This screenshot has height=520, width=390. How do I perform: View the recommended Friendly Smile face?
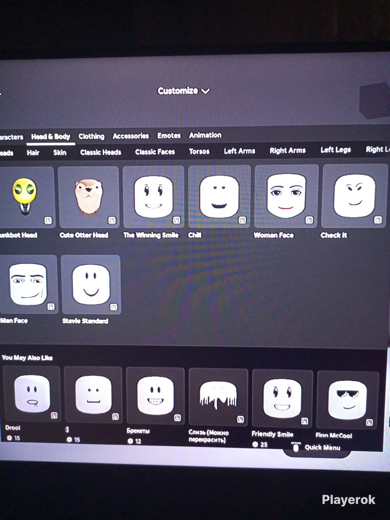[x=283, y=399]
